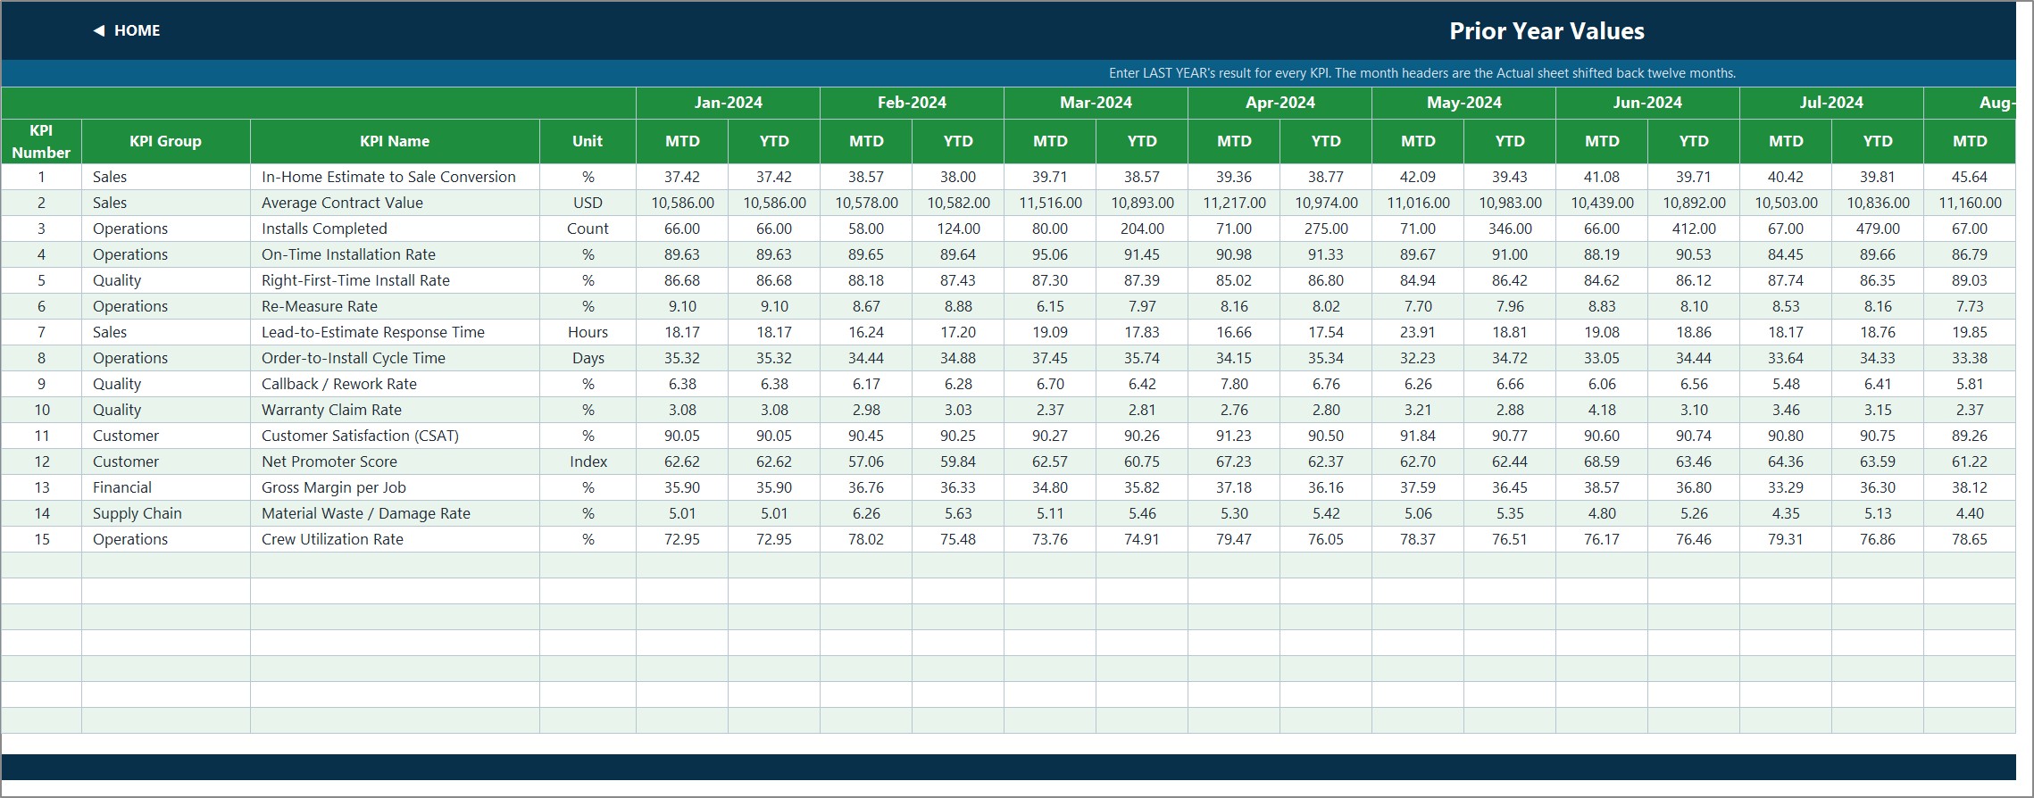Click the KPI Number column header
The height and width of the screenshot is (798, 2034).
[x=41, y=141]
